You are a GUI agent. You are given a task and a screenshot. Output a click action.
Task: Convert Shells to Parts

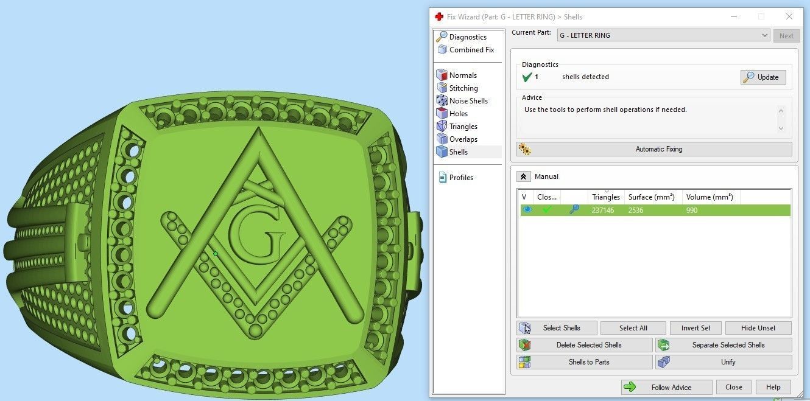[584, 362]
